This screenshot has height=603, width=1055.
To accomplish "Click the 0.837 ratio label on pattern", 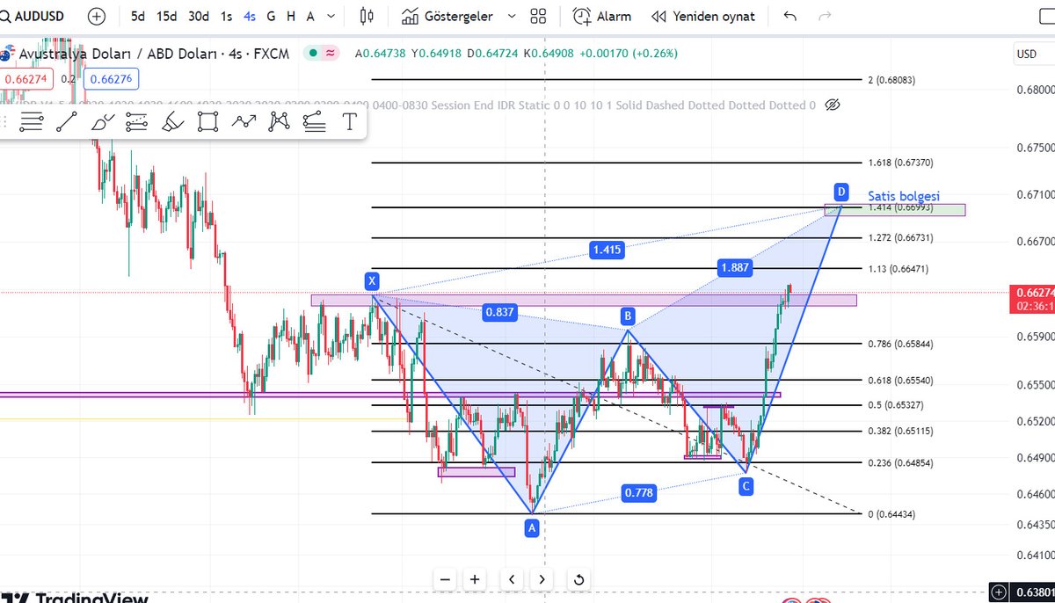I will tap(498, 311).
